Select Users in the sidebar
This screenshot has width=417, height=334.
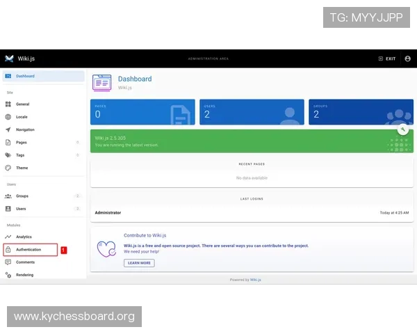(x=21, y=209)
